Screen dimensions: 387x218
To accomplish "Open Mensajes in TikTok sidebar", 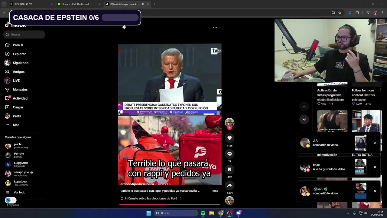I will coord(20,90).
